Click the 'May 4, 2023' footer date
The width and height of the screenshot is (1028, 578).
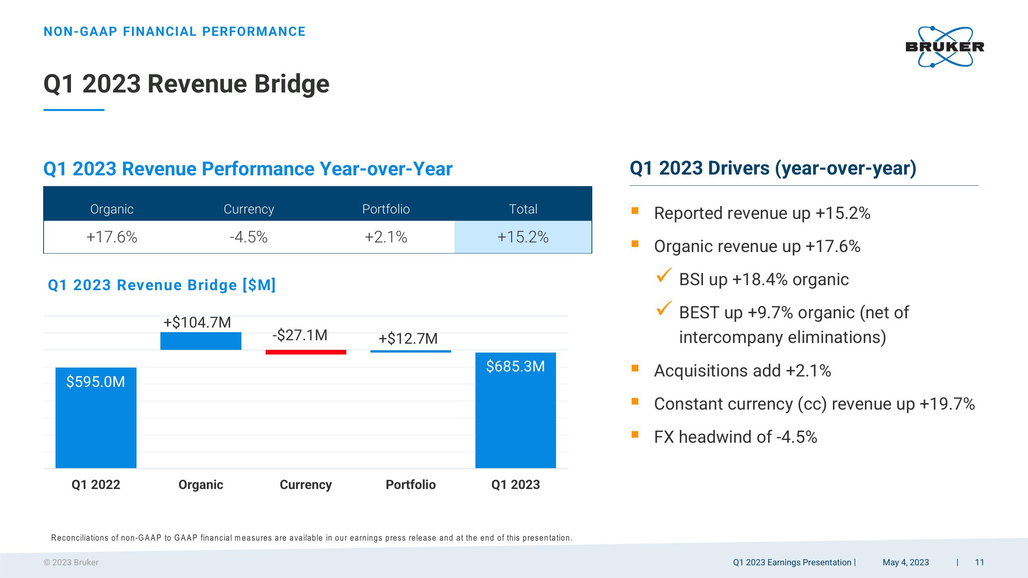point(905,563)
